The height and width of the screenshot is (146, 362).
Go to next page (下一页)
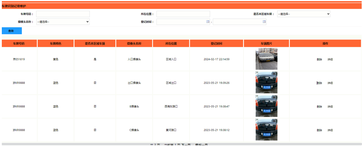point(186,145)
